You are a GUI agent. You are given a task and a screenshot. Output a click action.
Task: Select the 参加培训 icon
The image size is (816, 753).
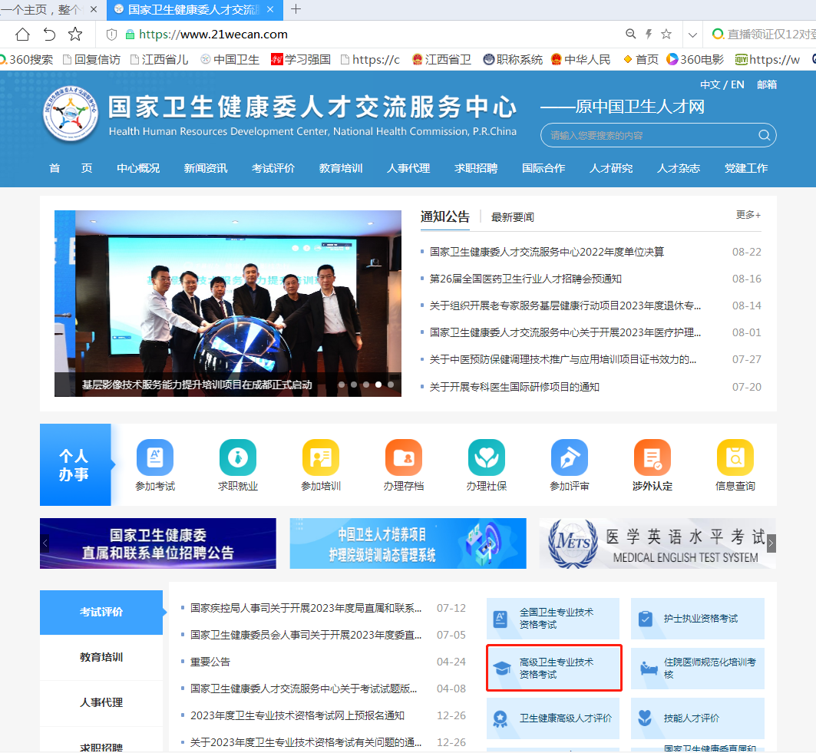pos(321,458)
